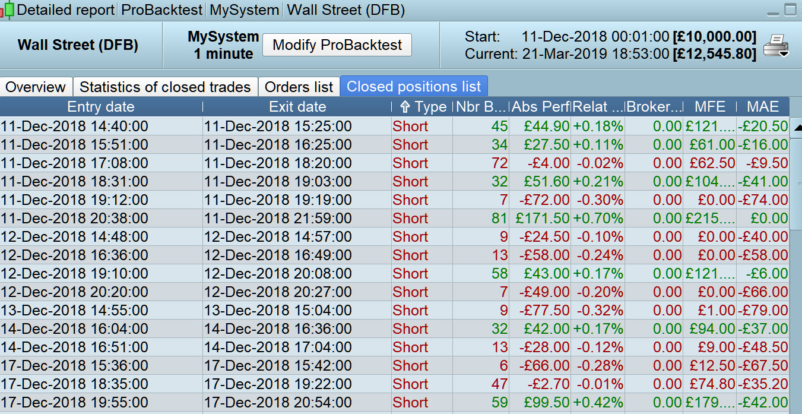Screen dimensions: 802x414
Task: Sort by Entry date column header
Action: click(101, 107)
